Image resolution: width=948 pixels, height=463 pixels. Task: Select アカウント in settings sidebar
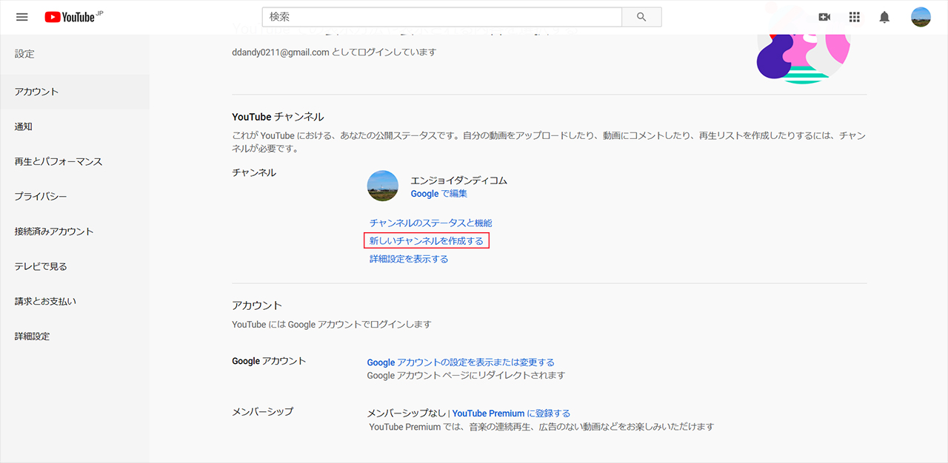[75, 92]
